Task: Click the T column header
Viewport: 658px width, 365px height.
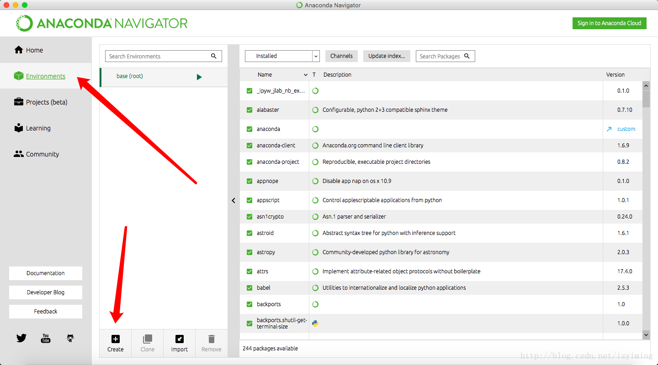Action: tap(314, 75)
